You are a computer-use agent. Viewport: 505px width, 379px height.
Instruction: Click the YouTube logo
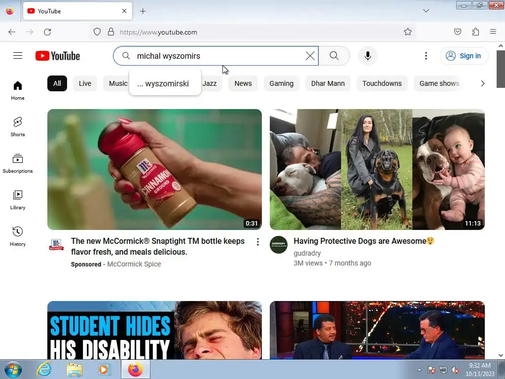point(58,56)
